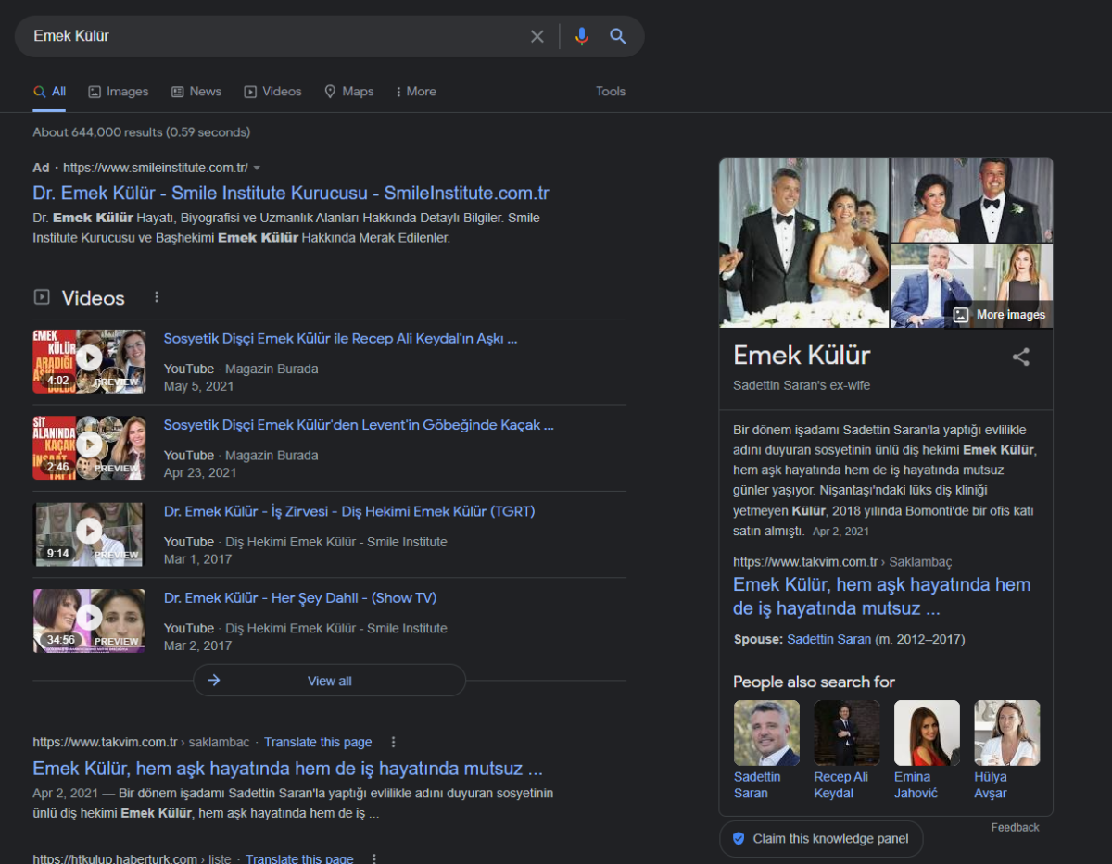Open three-dot menu of haberturk result
Screen dimensions: 1112x864
(x=374, y=858)
